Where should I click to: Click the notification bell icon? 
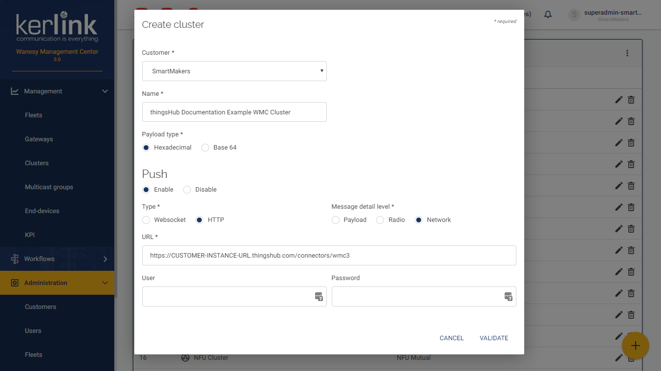(548, 15)
